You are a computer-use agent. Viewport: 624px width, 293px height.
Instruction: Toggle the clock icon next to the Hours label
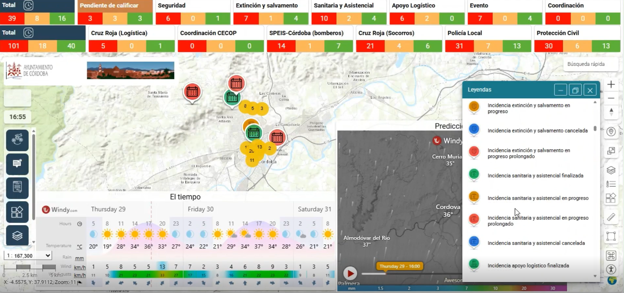79,224
